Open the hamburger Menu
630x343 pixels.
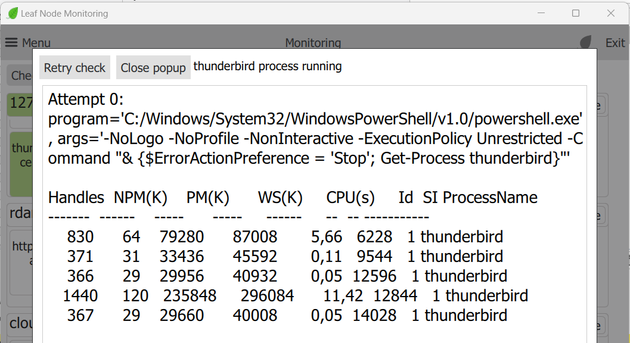27,43
